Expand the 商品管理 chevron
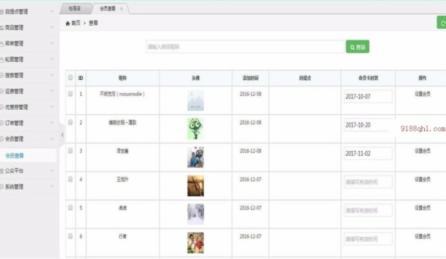446x259 pixels. 52,27
